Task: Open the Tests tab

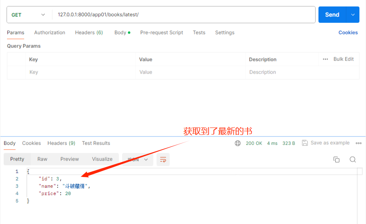Action: (199, 33)
